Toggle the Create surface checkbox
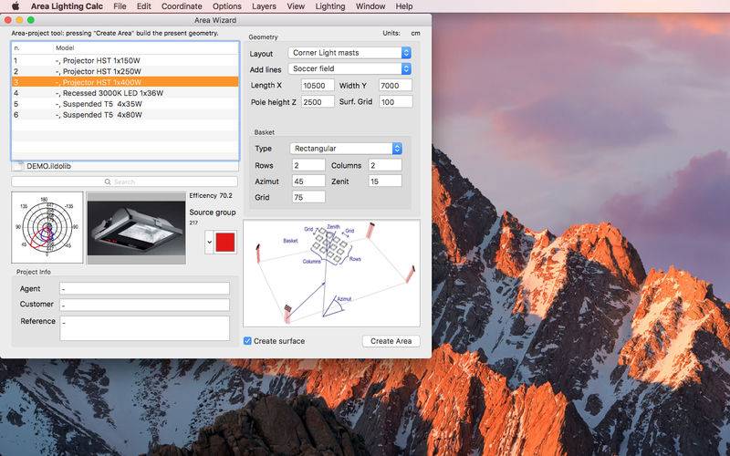The height and width of the screenshot is (456, 730). pyautogui.click(x=247, y=340)
